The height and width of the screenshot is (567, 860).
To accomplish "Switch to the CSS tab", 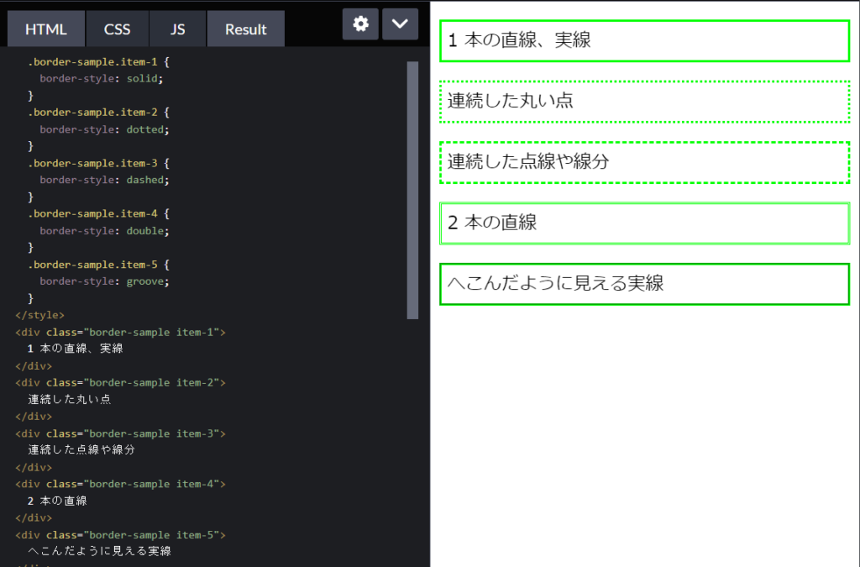I will tap(118, 29).
